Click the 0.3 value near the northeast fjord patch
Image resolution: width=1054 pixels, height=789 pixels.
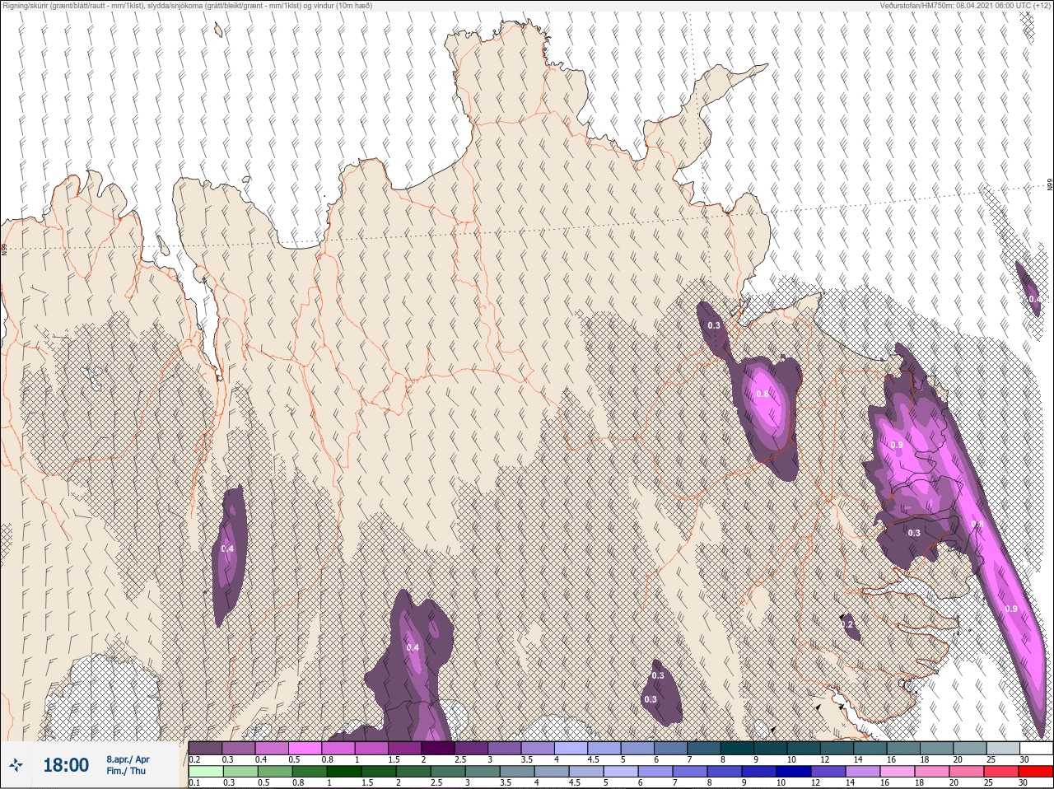click(x=714, y=325)
